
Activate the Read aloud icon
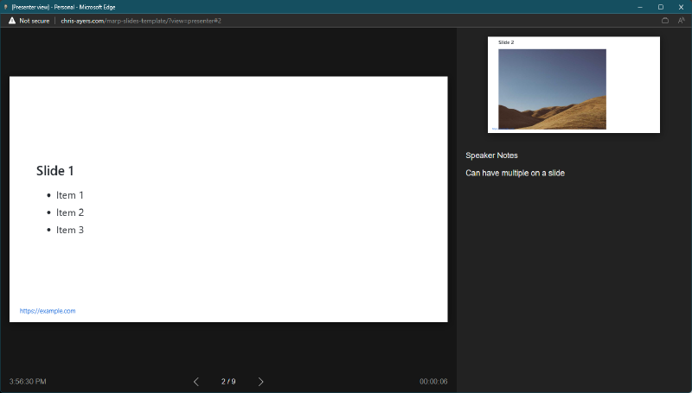point(681,20)
